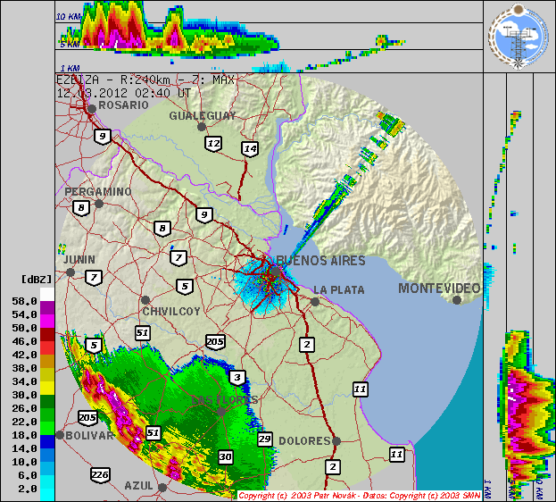
Task: Click the 'PERGAMINO' map label
Action: tap(98, 192)
